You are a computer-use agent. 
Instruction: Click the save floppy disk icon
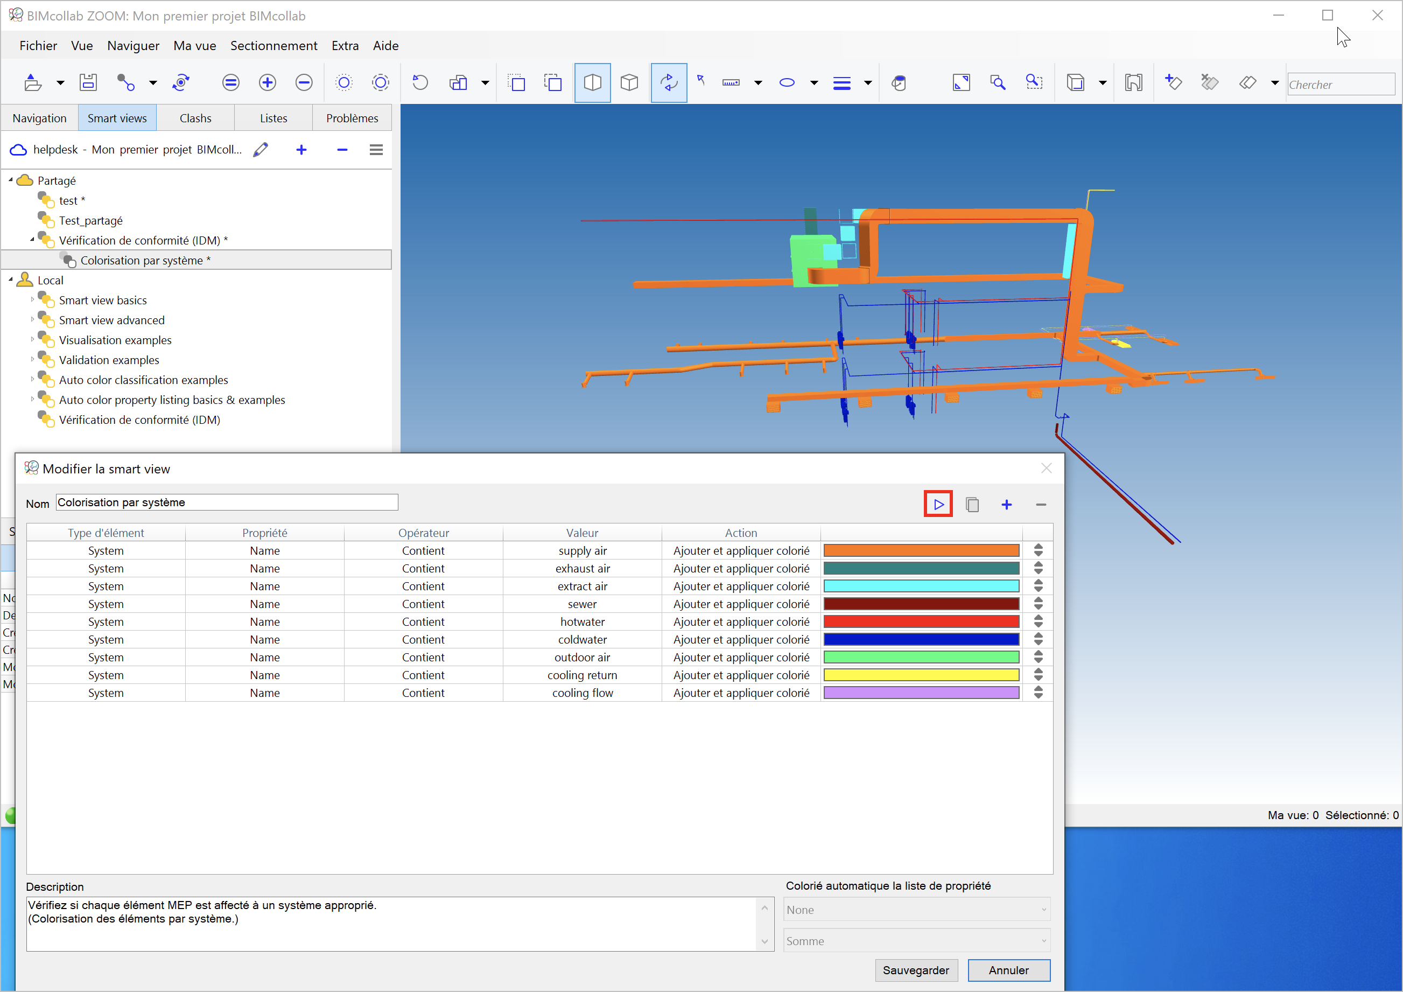pyautogui.click(x=89, y=82)
